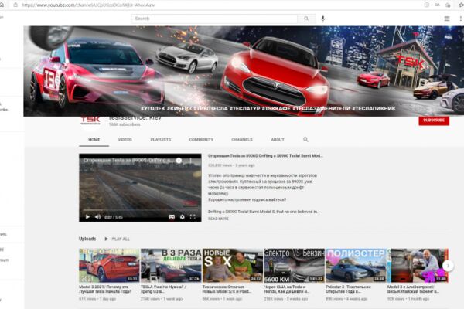Open the 'НОВЫЕ S X' video thumbnail

pos(233,266)
